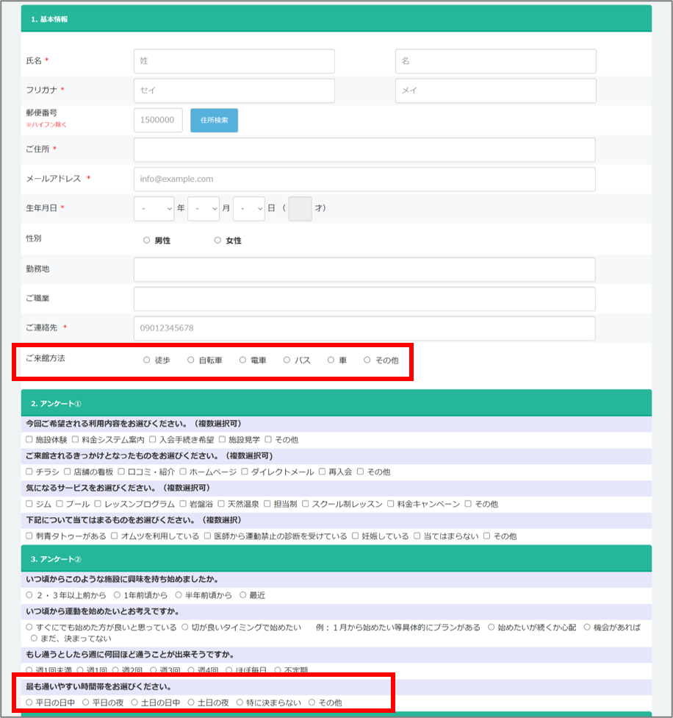Image resolution: width=673 pixels, height=718 pixels.
Task: Select 徒歩 radio option
Action: (147, 360)
